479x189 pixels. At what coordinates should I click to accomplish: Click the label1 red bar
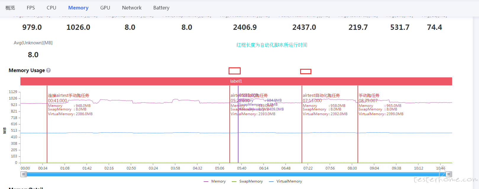236,81
